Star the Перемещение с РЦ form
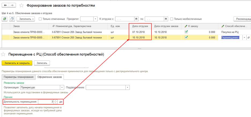251x117 pixels. point(3,54)
